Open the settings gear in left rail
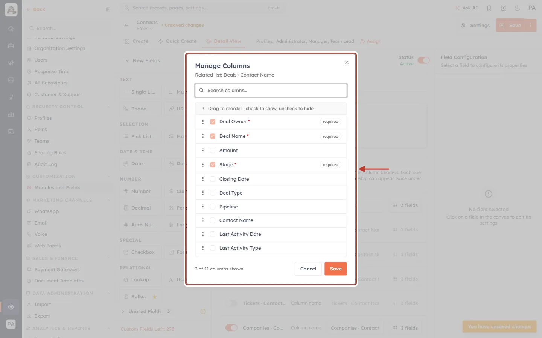 [11, 307]
